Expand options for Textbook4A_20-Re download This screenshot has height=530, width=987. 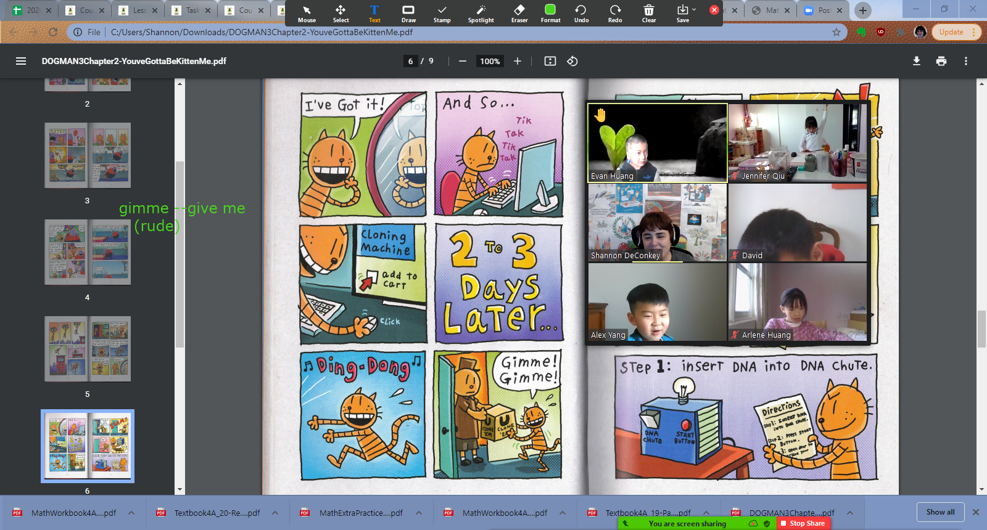pos(275,513)
